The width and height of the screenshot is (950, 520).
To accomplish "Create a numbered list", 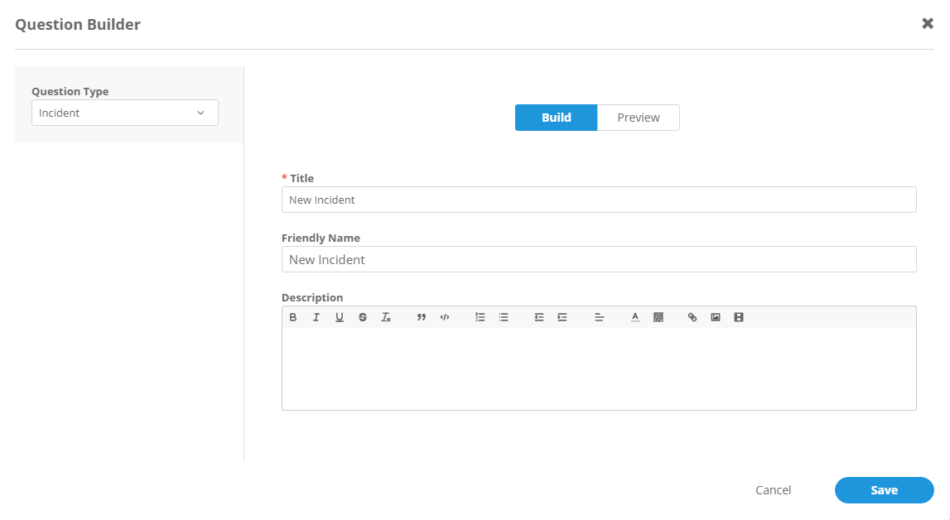I will tap(480, 317).
